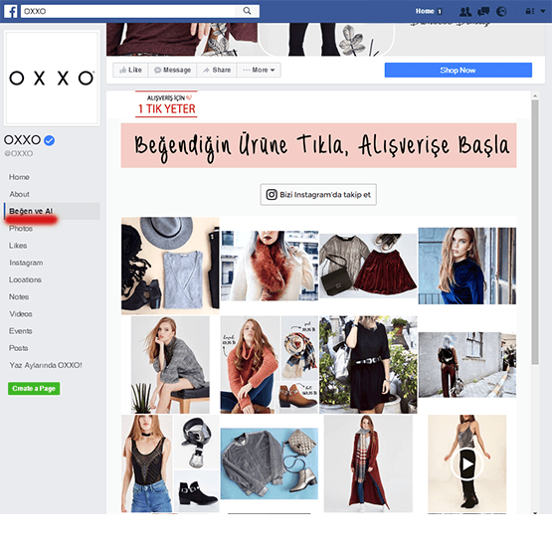The width and height of the screenshot is (552, 552).
Task: Click the @OXXO username text
Action: click(x=18, y=153)
